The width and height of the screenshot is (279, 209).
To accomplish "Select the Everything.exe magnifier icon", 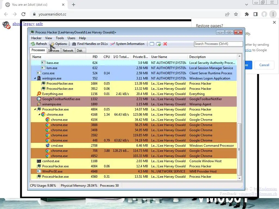I will tap(39, 94).
